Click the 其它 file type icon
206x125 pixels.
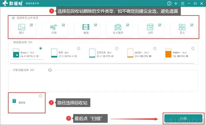tap(182, 27)
